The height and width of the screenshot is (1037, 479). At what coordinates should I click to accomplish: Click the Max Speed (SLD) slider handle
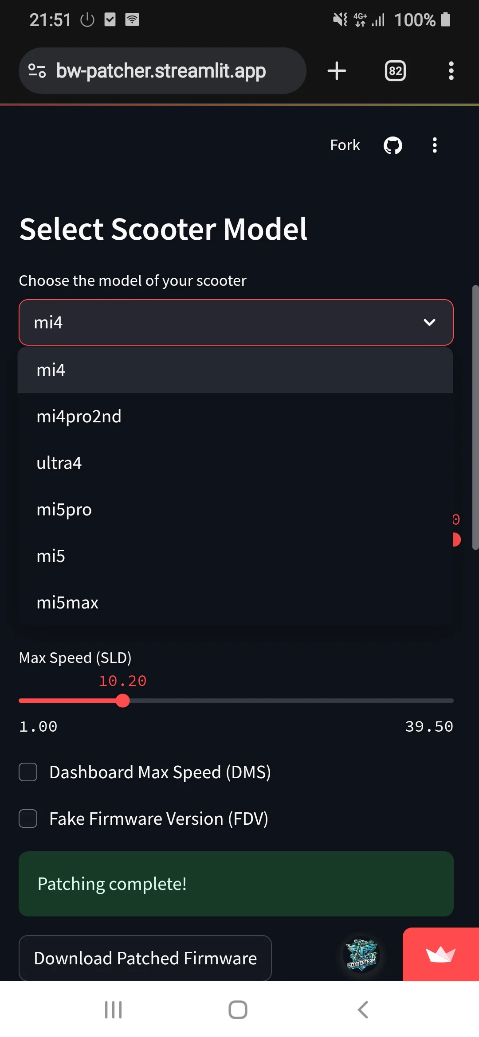(122, 701)
